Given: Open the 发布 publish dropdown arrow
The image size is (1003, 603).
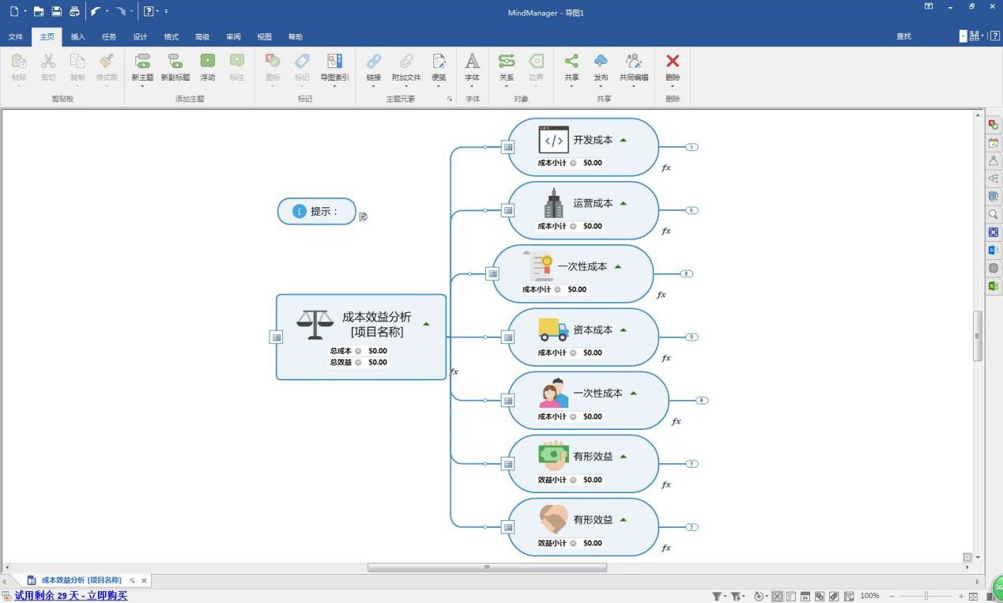Looking at the screenshot, I should coord(601,87).
